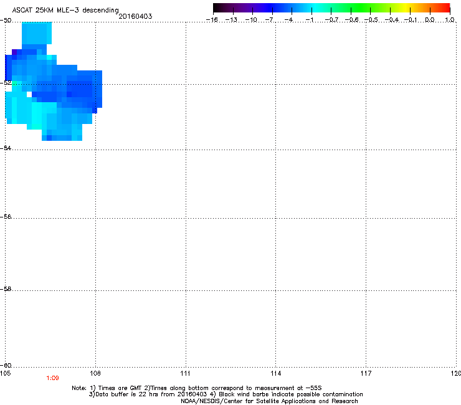The height and width of the screenshot is (405, 461).
Task: Click the color bar label -0.7
Action: click(331, 20)
